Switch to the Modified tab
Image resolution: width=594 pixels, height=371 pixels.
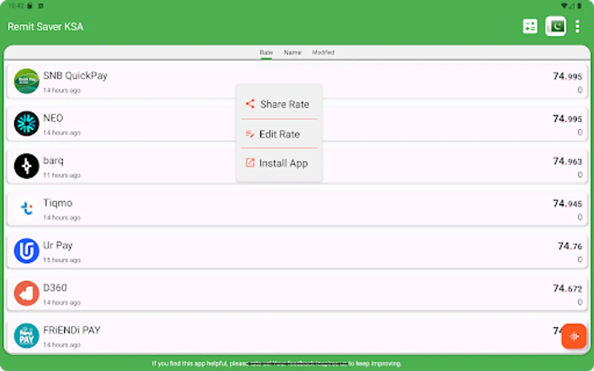(323, 52)
